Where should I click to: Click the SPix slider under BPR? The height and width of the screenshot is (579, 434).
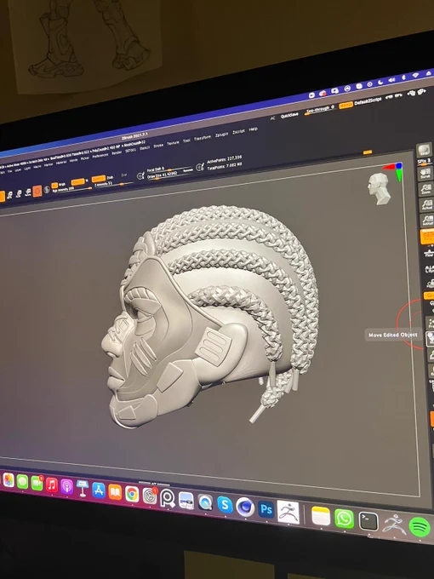click(424, 162)
